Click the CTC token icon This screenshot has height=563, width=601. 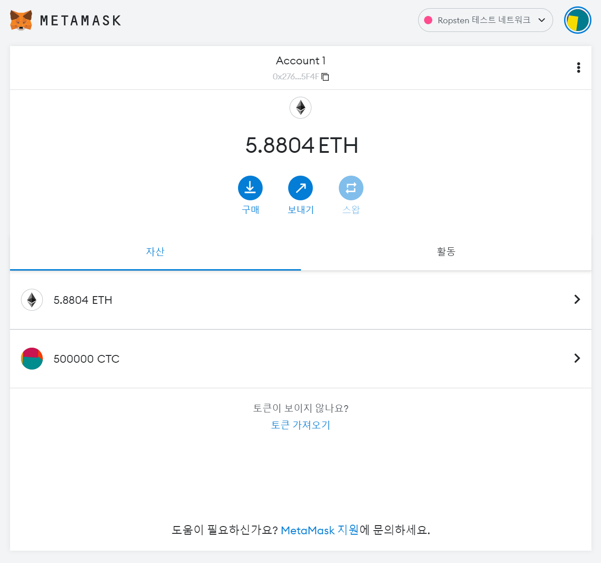click(x=32, y=359)
